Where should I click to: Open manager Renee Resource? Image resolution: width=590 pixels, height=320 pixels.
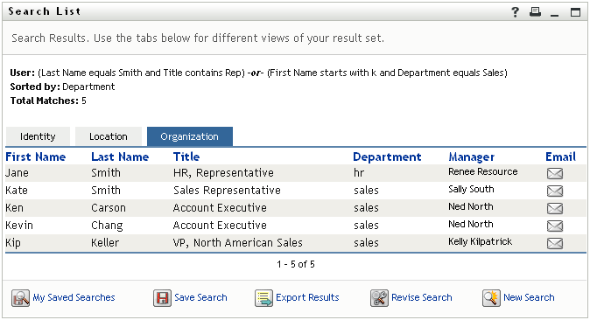coord(482,172)
